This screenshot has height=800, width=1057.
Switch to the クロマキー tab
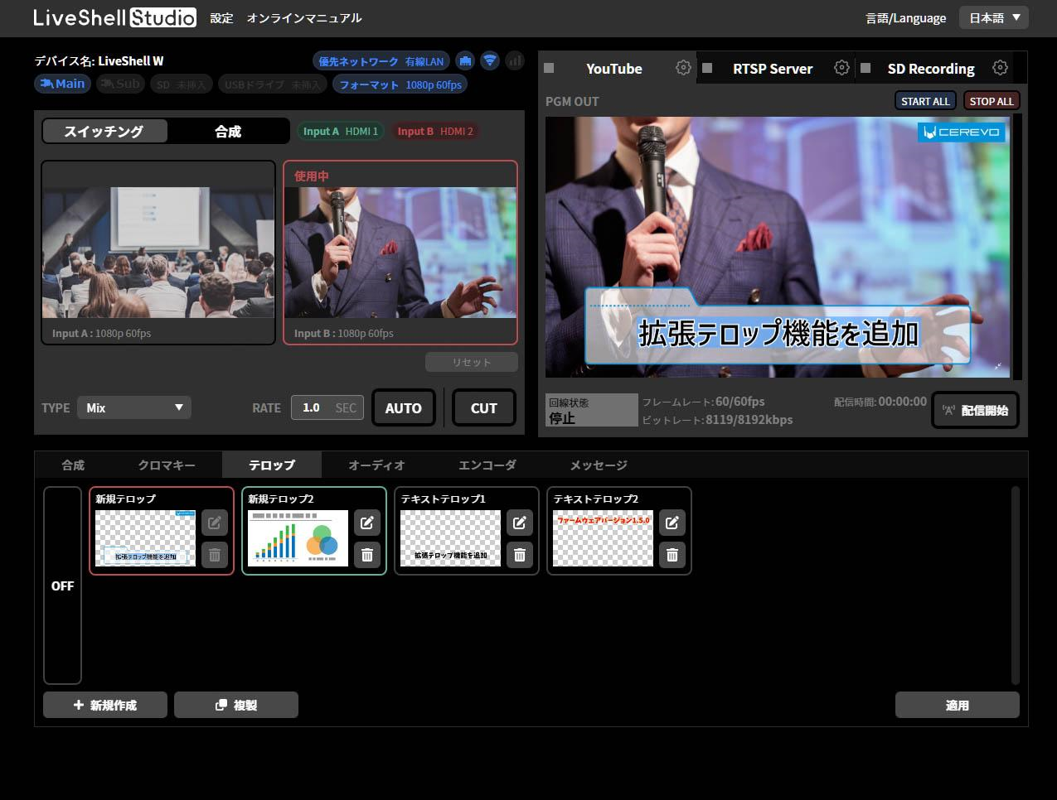167,465
